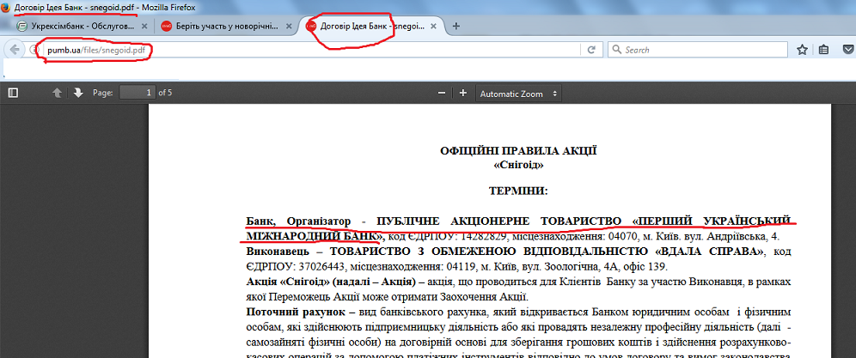Open the downloads arrow icon
Screen dimensions: 856x358
coord(848,50)
